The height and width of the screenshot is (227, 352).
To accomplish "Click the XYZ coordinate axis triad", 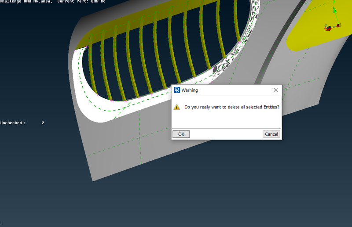I will click(x=334, y=19).
